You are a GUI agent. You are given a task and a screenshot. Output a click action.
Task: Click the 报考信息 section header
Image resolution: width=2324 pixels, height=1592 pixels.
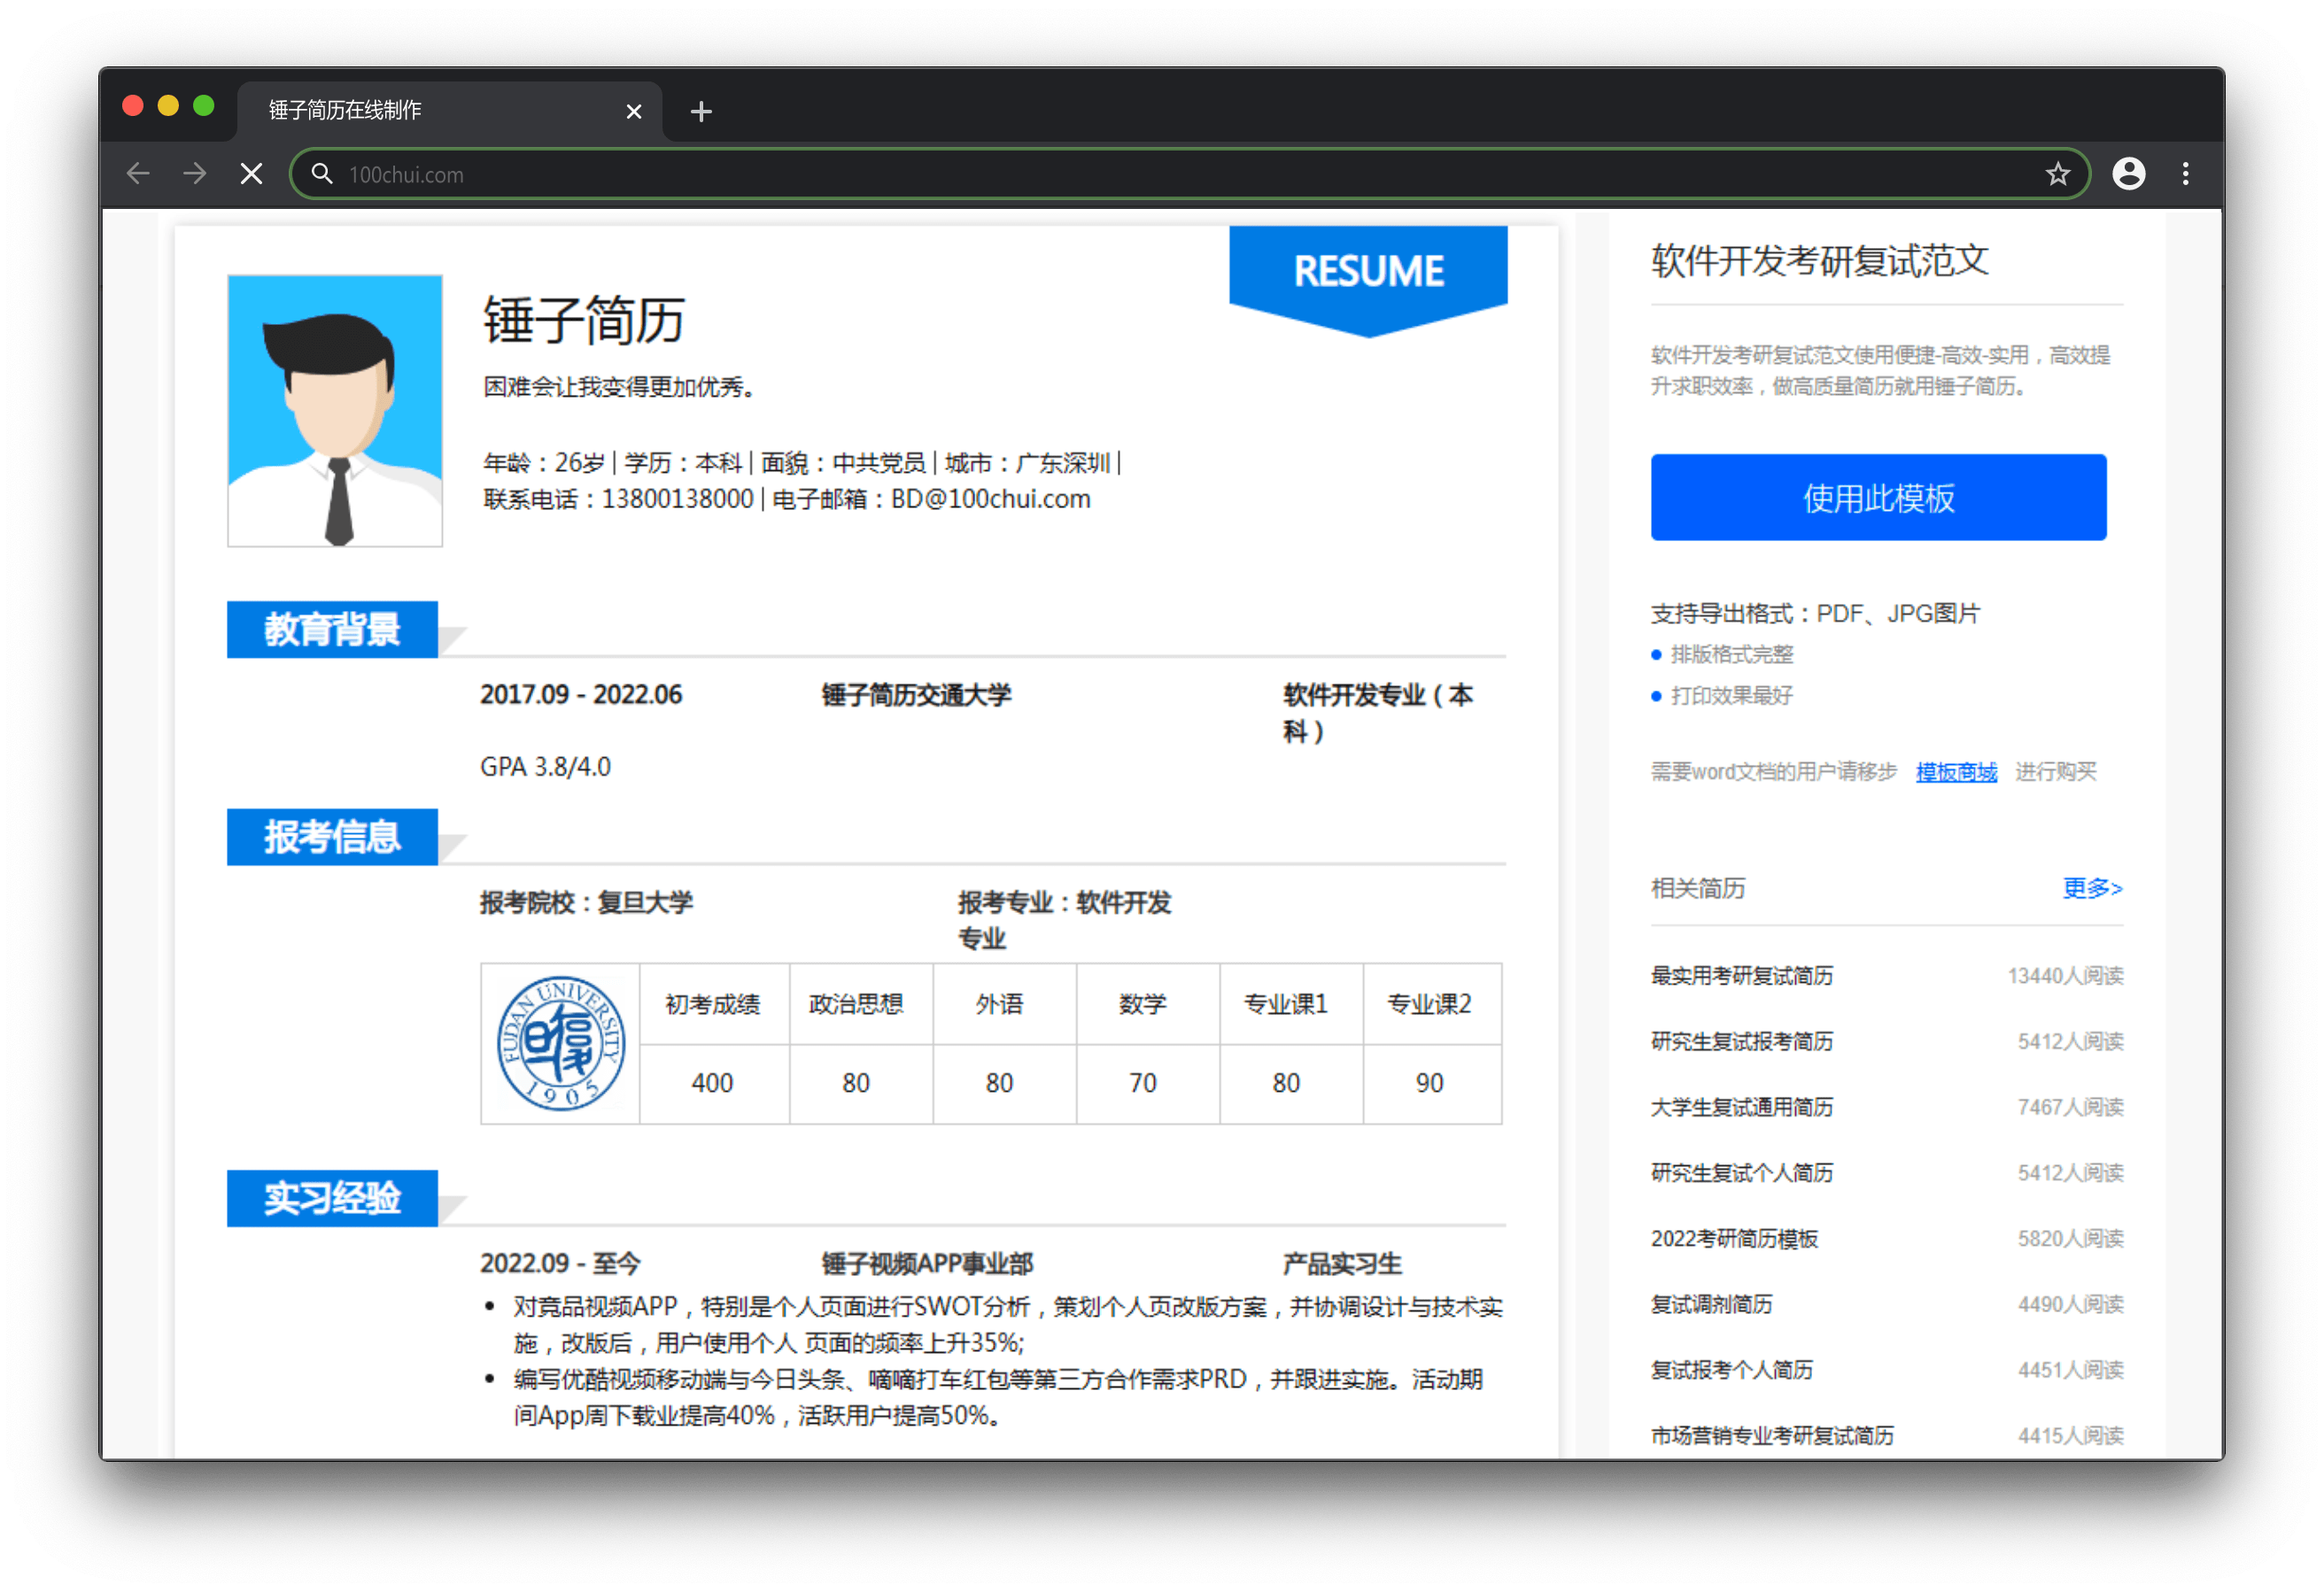click(332, 837)
